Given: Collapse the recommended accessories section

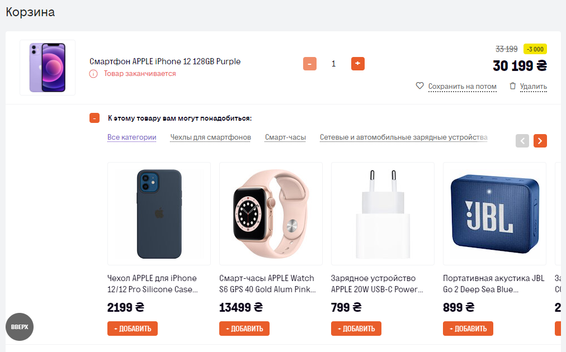Looking at the screenshot, I should point(95,118).
